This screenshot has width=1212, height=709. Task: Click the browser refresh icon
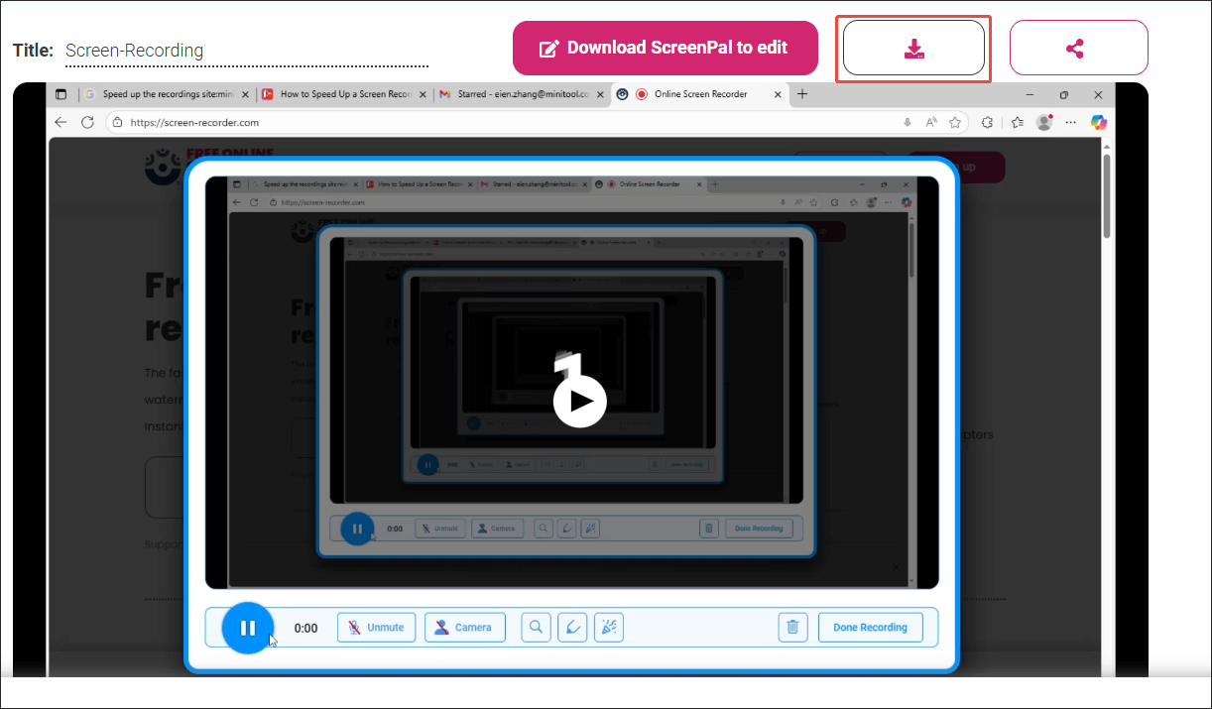(x=87, y=122)
